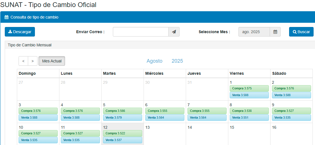Click the 2025 year title
The height and width of the screenshot is (145, 315).
(177, 61)
